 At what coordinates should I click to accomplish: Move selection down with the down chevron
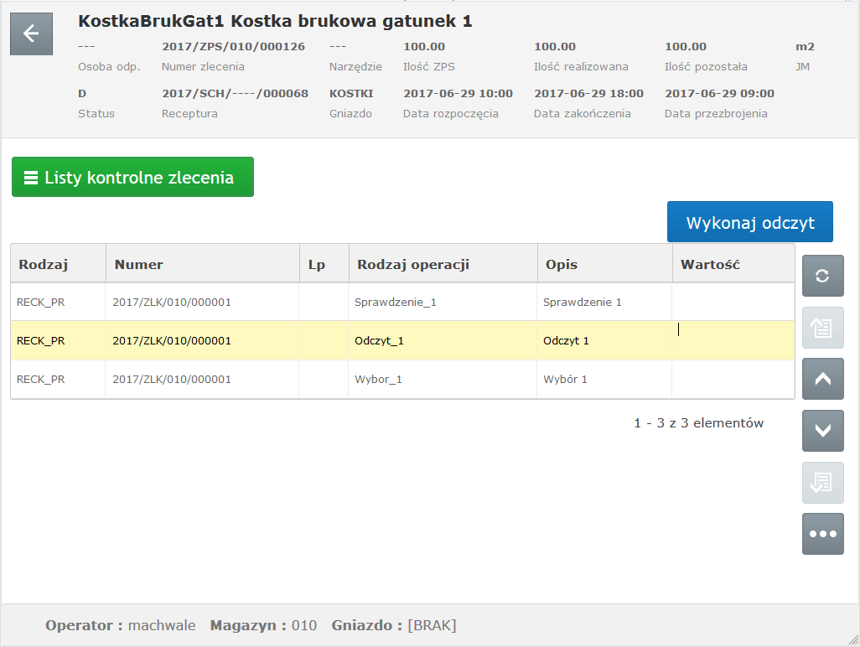click(x=822, y=431)
